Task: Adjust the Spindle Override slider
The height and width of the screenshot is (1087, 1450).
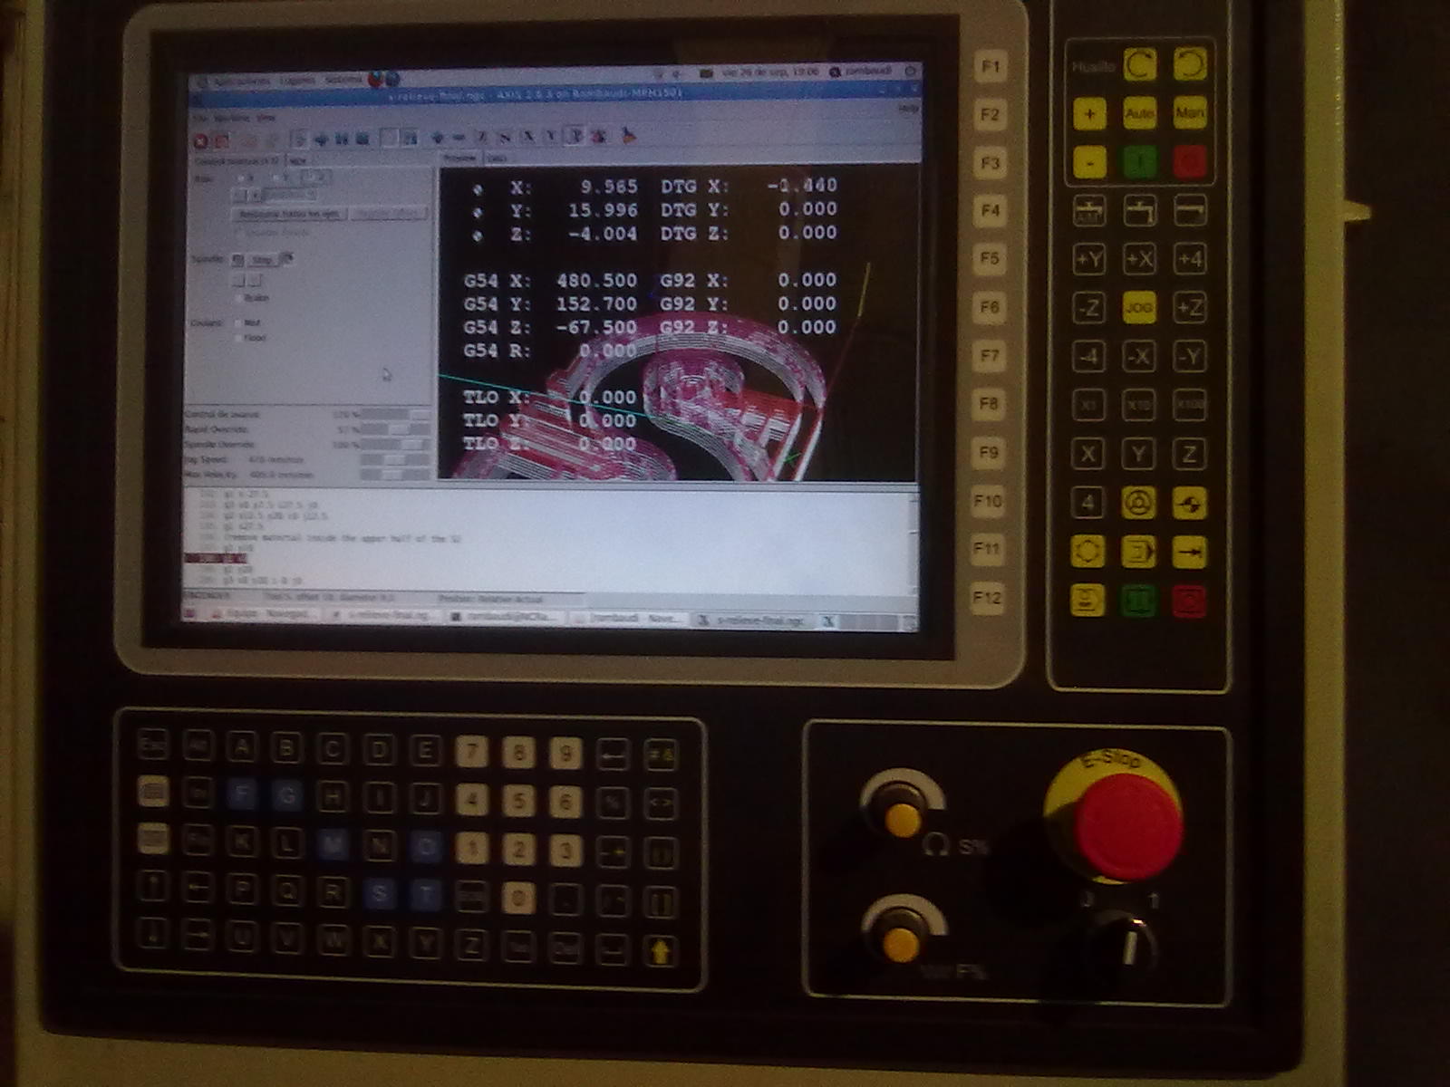Action: tap(396, 444)
